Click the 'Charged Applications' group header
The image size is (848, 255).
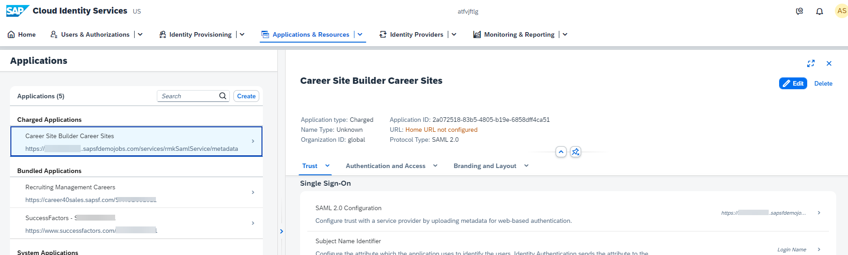49,120
